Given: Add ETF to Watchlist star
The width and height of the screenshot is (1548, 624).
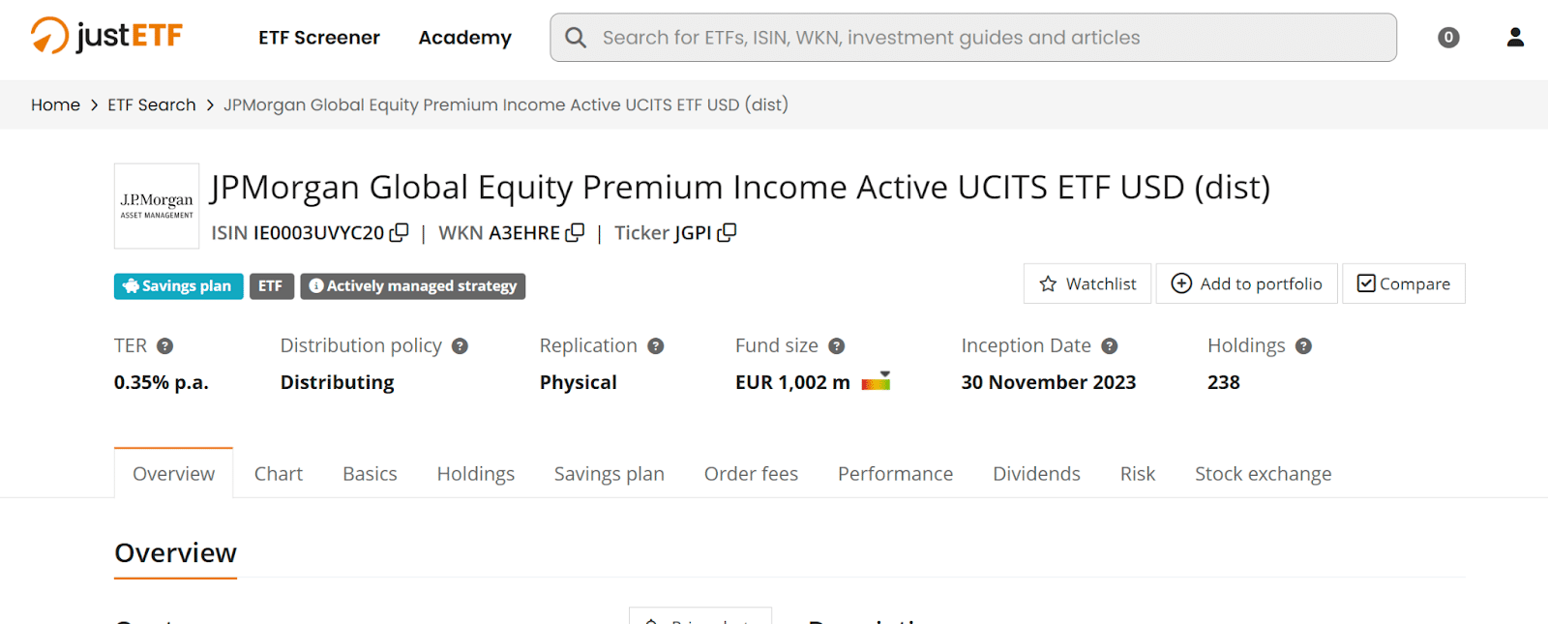Looking at the screenshot, I should (1087, 283).
